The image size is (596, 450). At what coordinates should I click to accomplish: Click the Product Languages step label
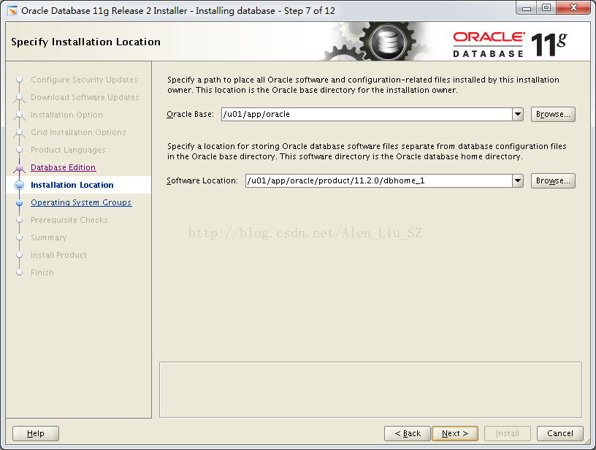click(68, 150)
